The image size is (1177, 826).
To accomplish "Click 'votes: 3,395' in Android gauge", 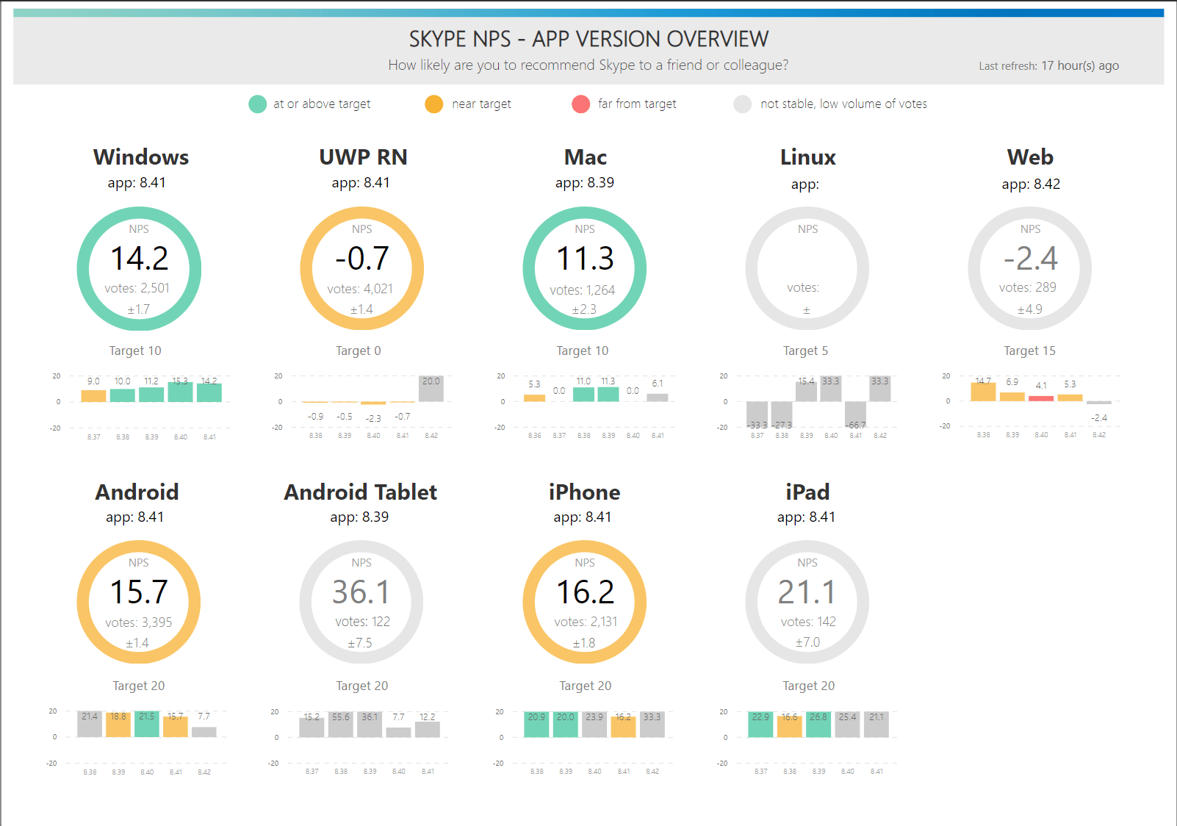I will (138, 622).
